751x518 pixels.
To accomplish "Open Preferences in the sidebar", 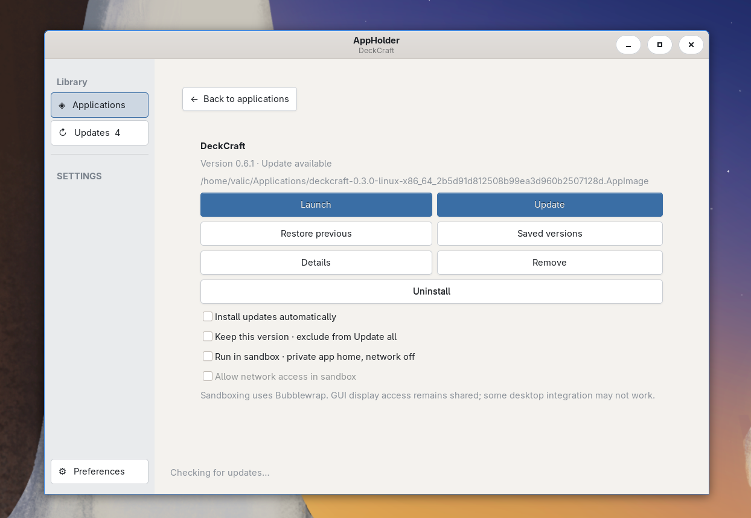I will [100, 472].
